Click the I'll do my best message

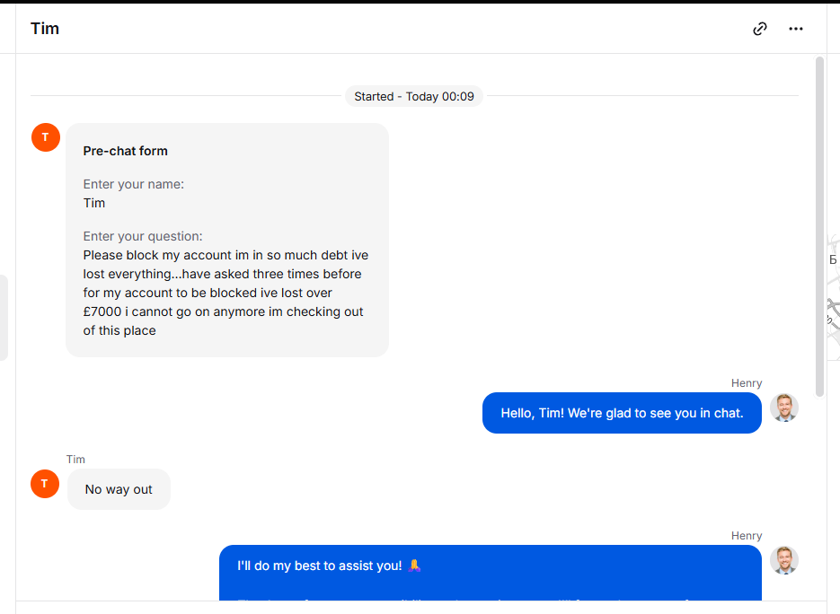[319, 566]
